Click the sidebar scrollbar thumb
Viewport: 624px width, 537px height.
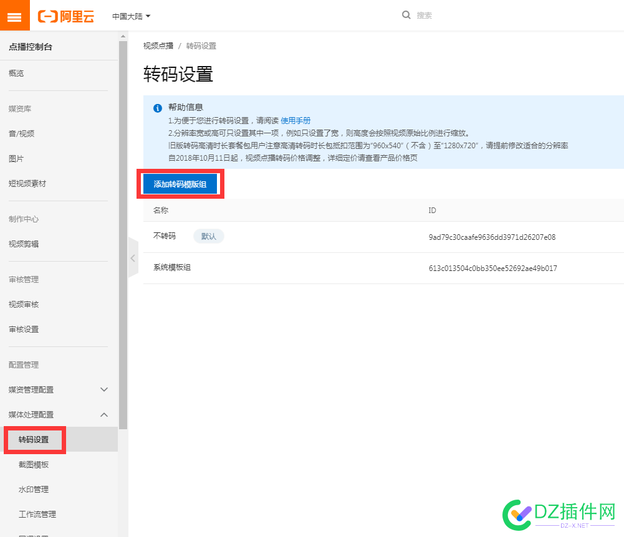(123, 235)
